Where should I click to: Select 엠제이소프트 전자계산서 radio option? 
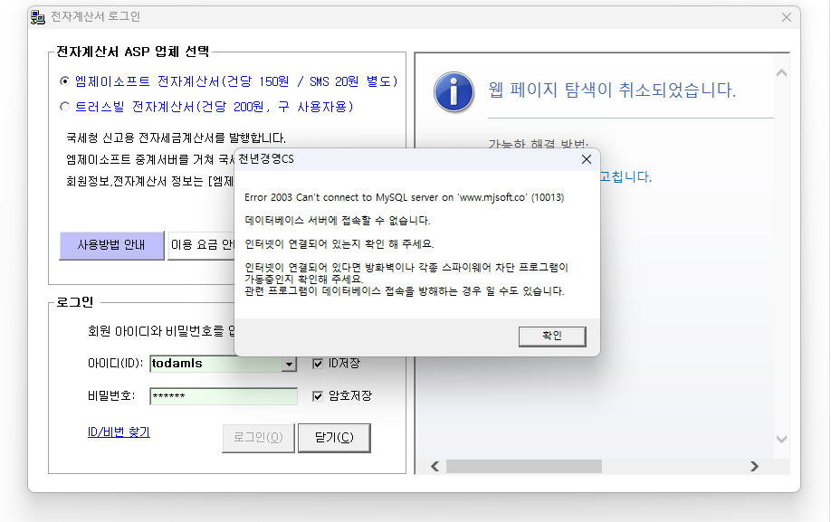tap(64, 81)
